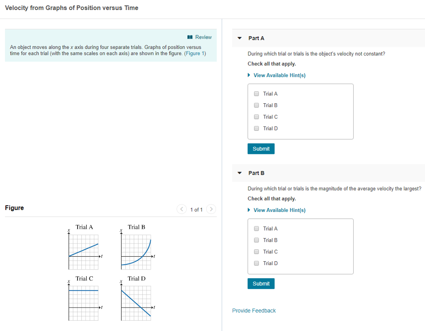Click the Review bookmark icon

(x=189, y=37)
